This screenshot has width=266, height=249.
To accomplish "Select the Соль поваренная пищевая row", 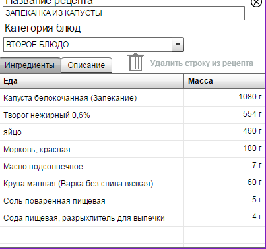I will click(x=133, y=201).
